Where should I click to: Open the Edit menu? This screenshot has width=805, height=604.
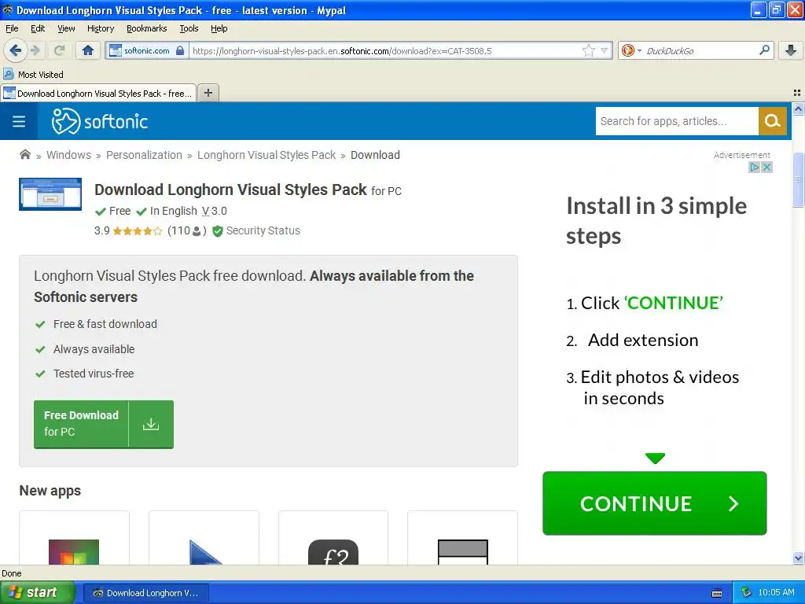38,28
